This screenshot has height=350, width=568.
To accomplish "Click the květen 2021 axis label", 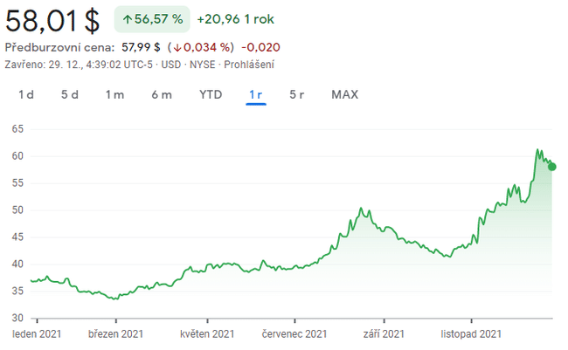I will tap(207, 333).
